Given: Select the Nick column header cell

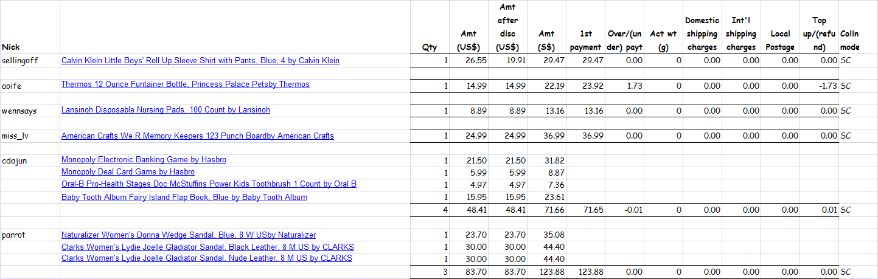Looking at the screenshot, I should click(30, 27).
